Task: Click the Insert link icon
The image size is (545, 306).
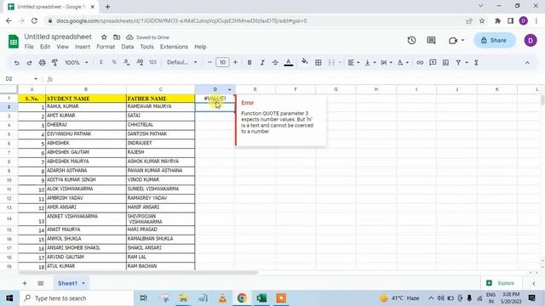Action: coord(420,62)
